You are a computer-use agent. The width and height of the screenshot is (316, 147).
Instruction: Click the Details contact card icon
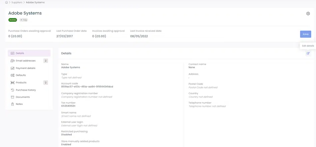12,53
